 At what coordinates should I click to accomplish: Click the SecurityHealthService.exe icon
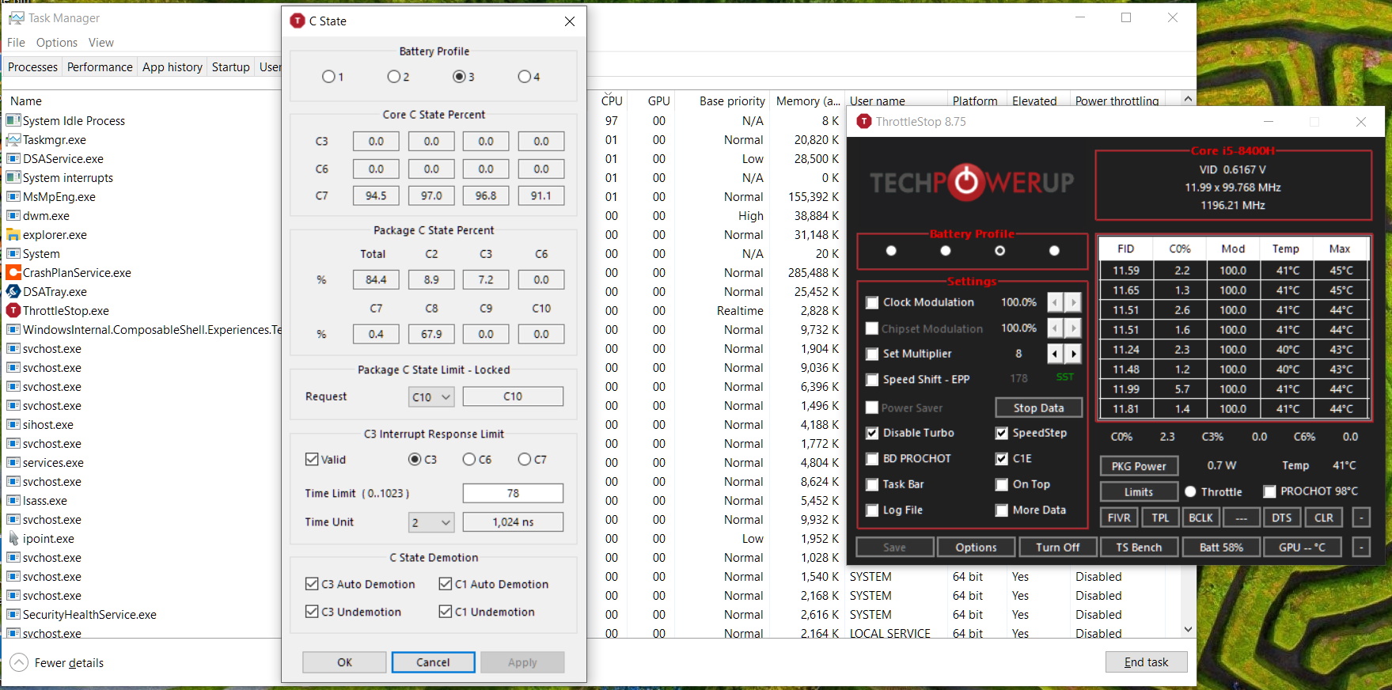coord(13,615)
